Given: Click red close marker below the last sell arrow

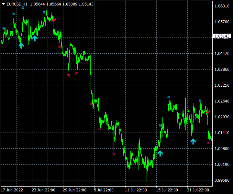Looking at the screenshot, I should (208, 143).
